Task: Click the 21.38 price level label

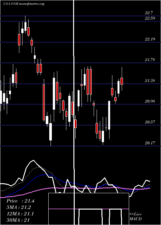Action: click(150, 80)
